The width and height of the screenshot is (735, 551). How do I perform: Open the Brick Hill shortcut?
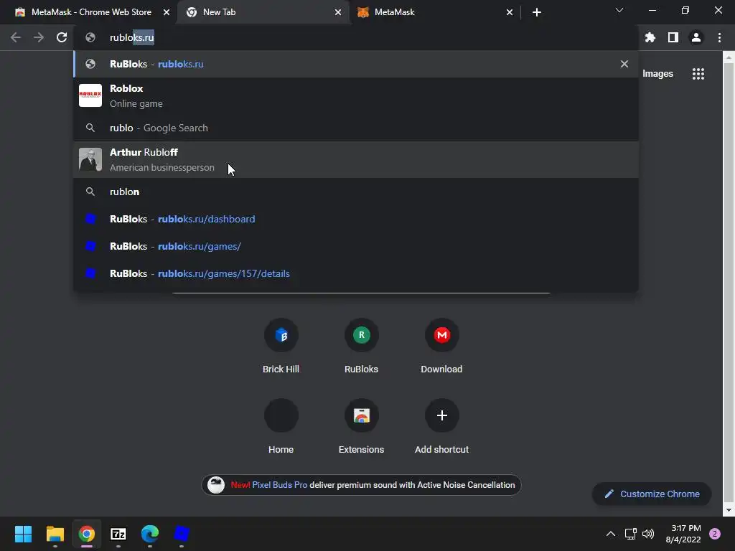click(x=281, y=346)
